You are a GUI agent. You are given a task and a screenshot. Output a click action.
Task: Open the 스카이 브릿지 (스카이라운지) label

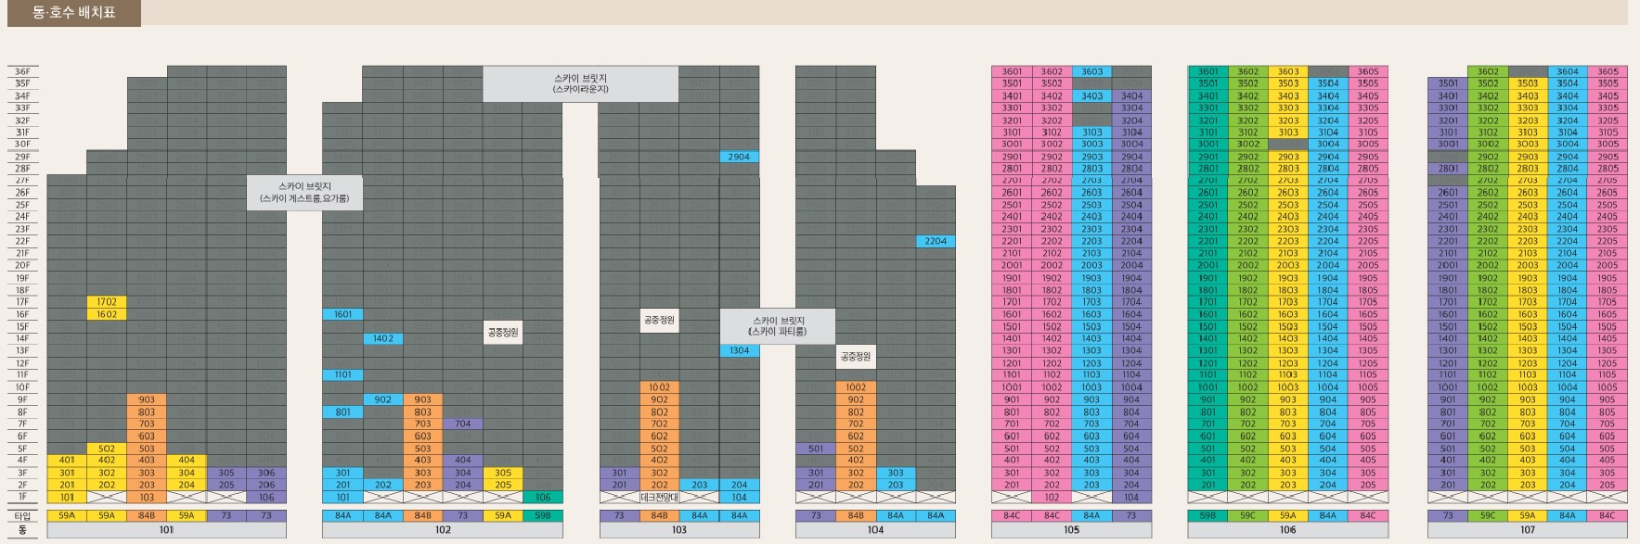click(x=581, y=83)
